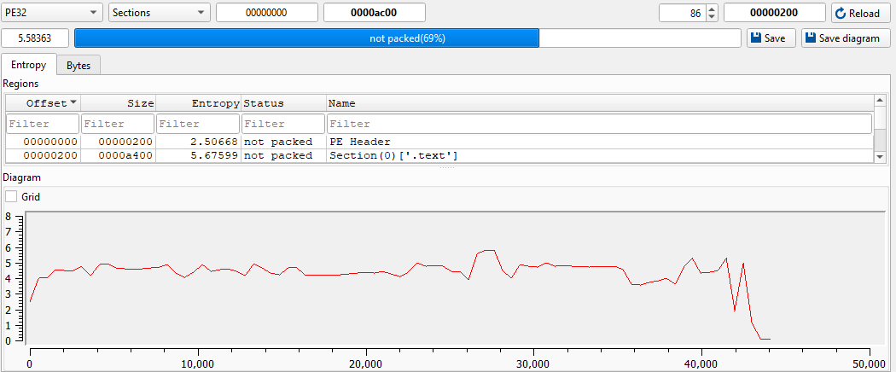Click the Offset filter field
This screenshot has height=372, width=896.
[43, 124]
